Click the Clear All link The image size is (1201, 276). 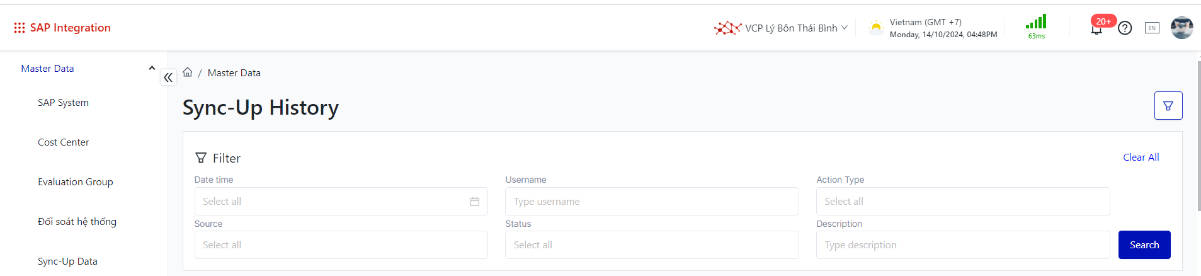(1141, 158)
